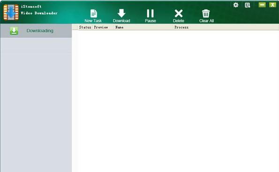Minimize the Video Downloader window
Viewport: 279px width, 172px height.
click(x=262, y=5)
